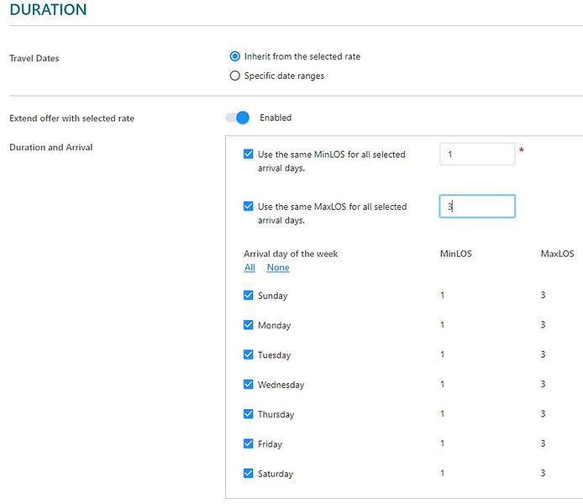Click the 'All' arrival days link

249,268
